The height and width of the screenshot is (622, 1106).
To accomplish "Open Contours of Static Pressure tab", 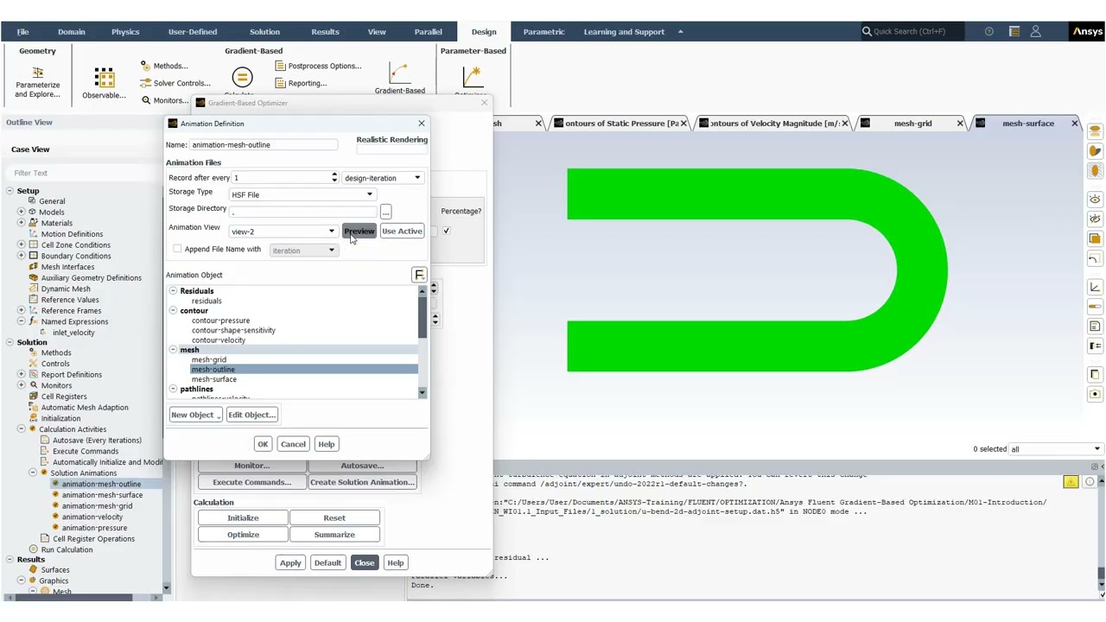I will pyautogui.click(x=621, y=124).
